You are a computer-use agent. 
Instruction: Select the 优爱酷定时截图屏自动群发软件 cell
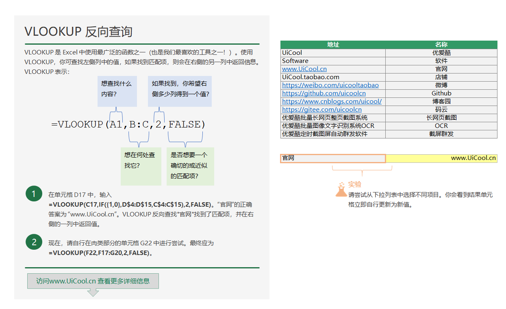click(x=333, y=134)
